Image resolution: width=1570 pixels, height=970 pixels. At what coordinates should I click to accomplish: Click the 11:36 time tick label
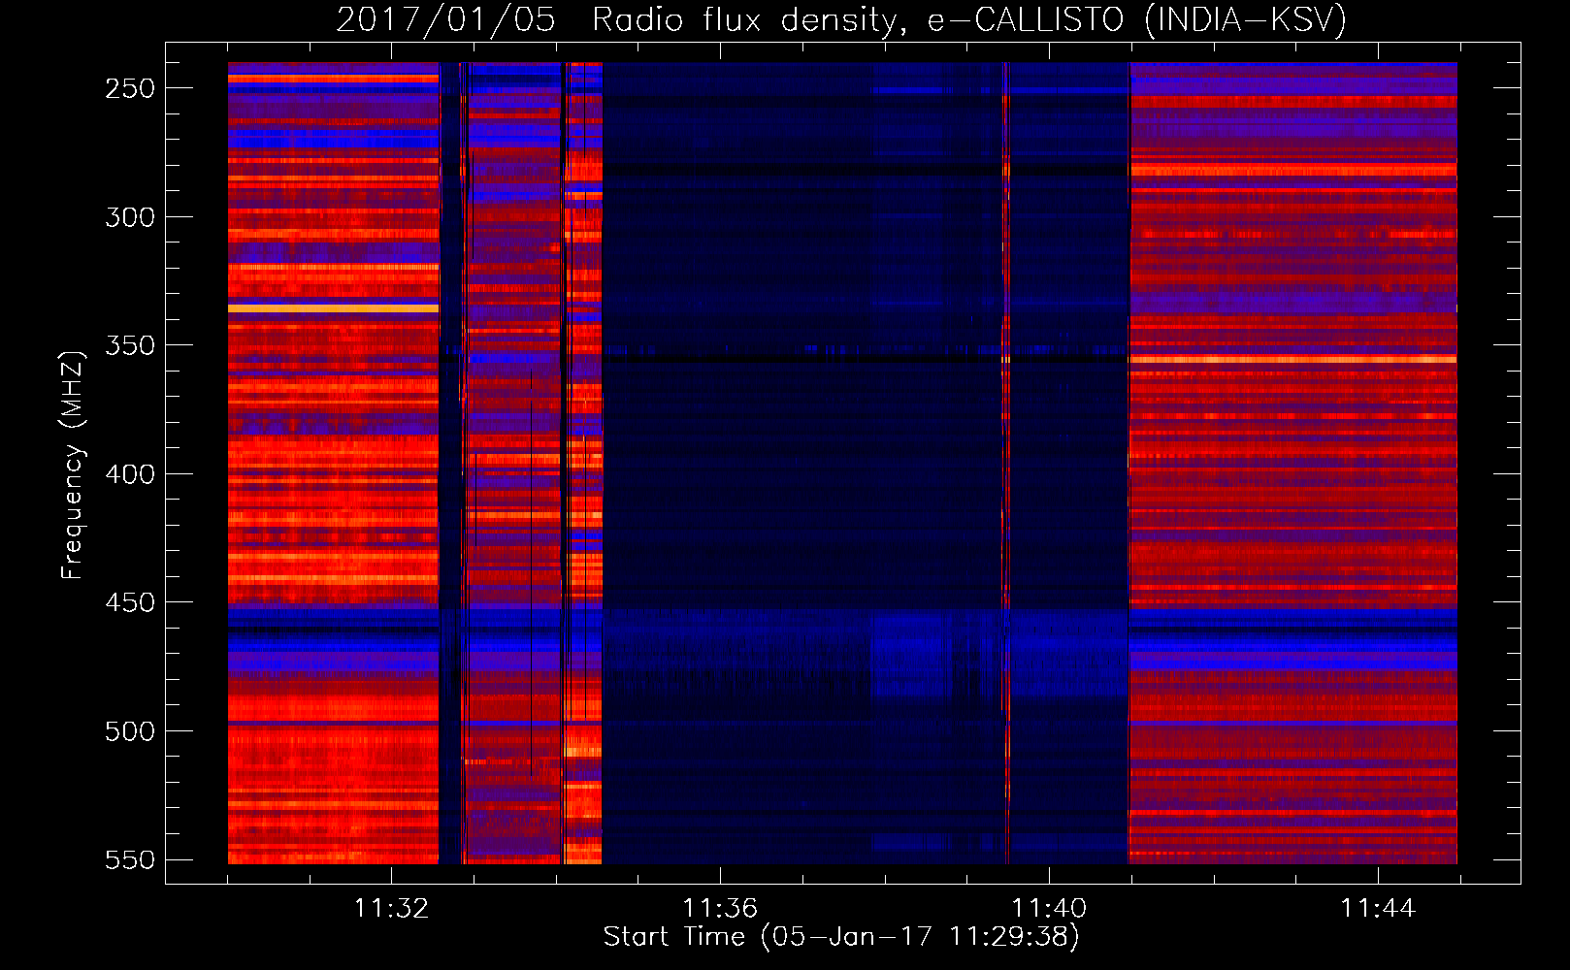(720, 909)
